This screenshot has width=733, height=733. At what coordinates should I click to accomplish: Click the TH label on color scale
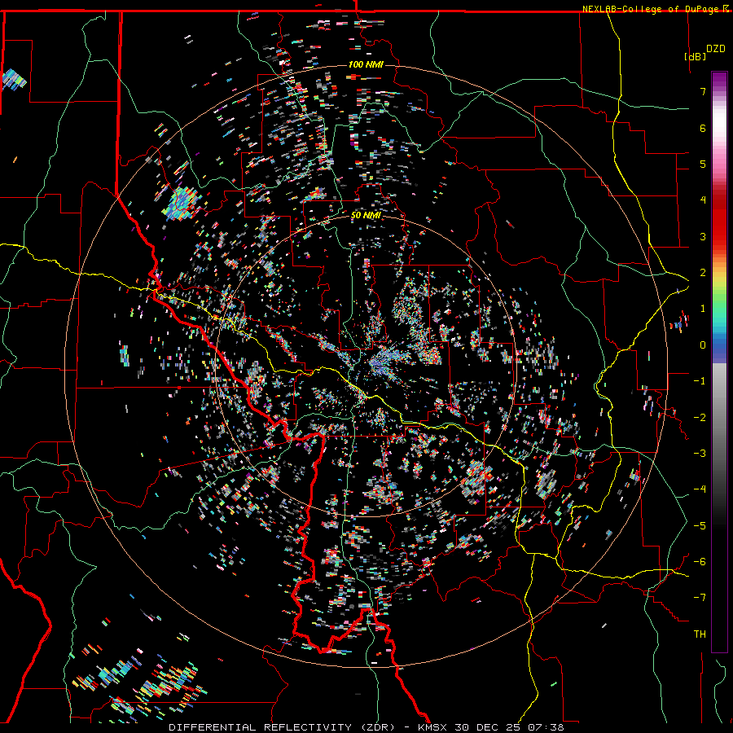tap(700, 634)
